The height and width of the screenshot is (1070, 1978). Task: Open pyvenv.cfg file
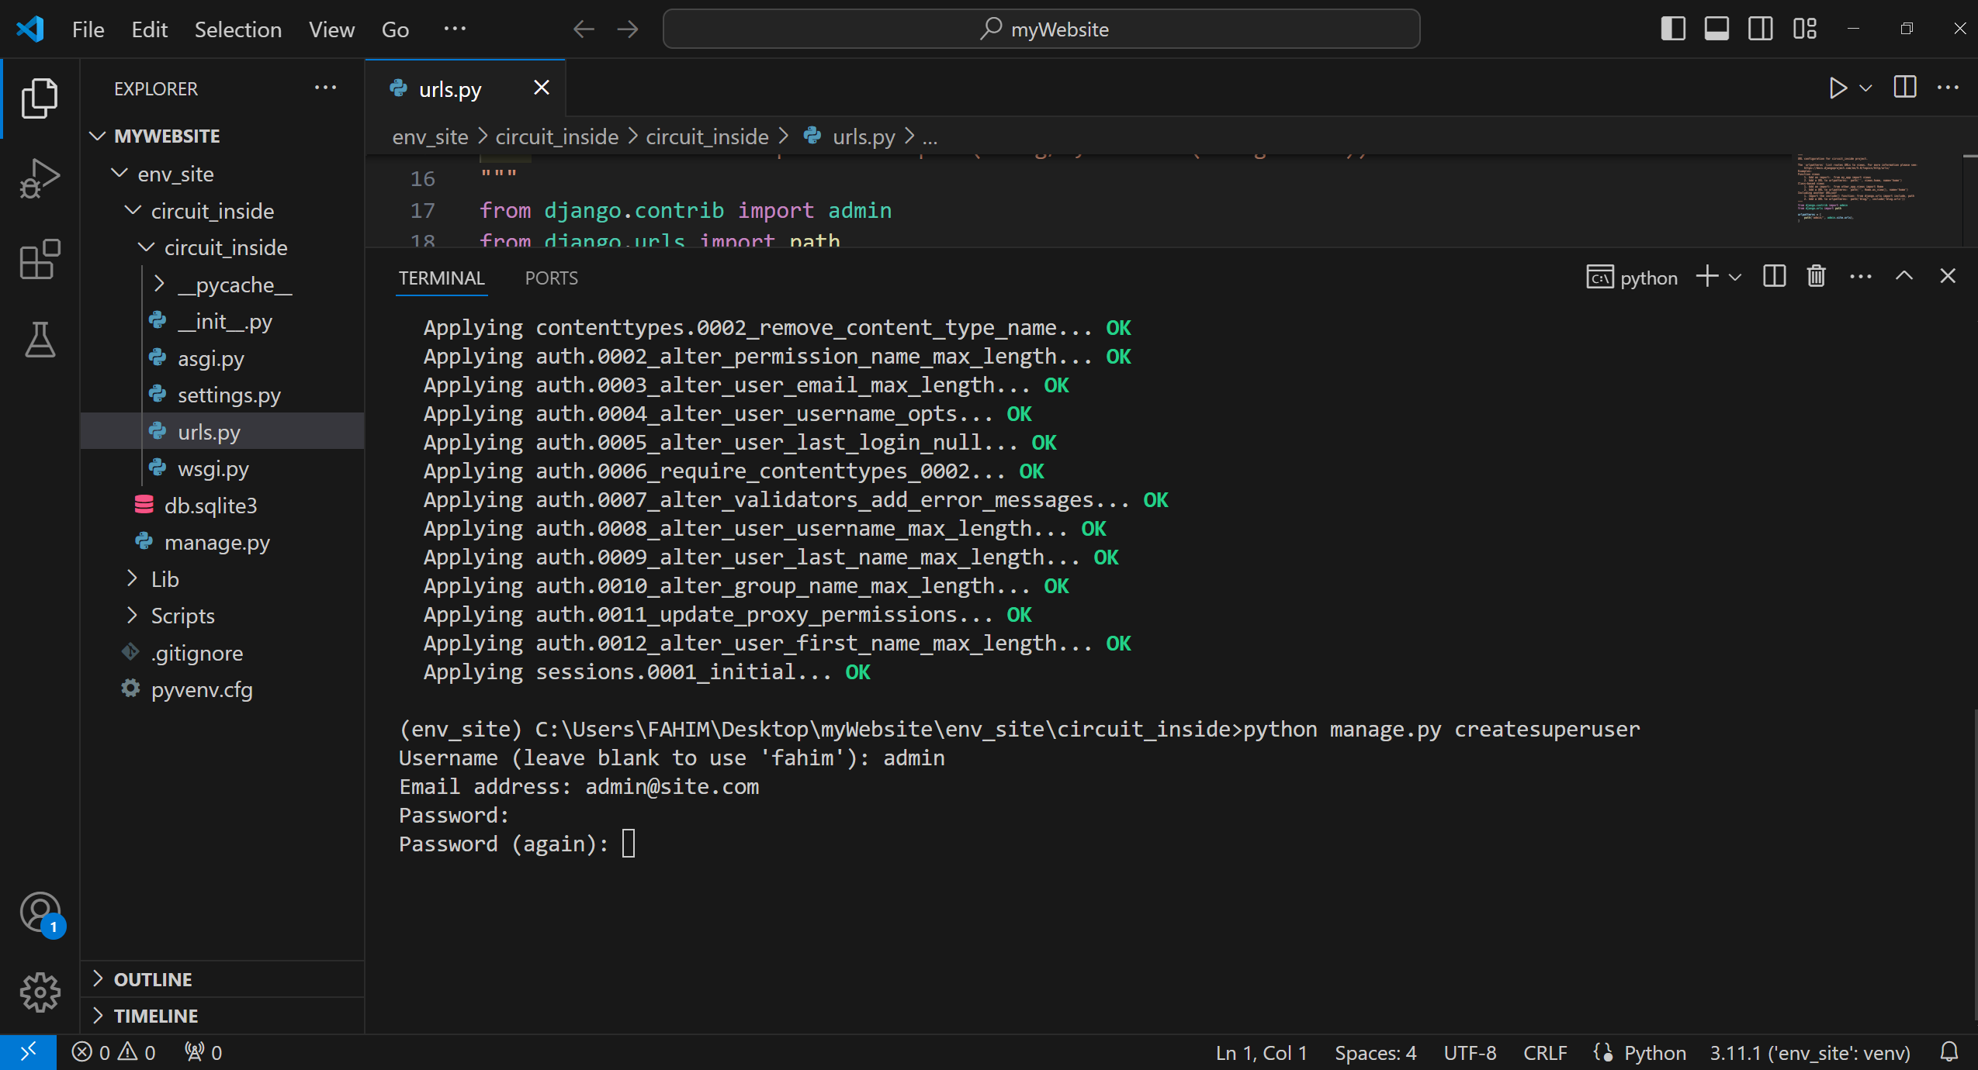pyautogui.click(x=222, y=689)
